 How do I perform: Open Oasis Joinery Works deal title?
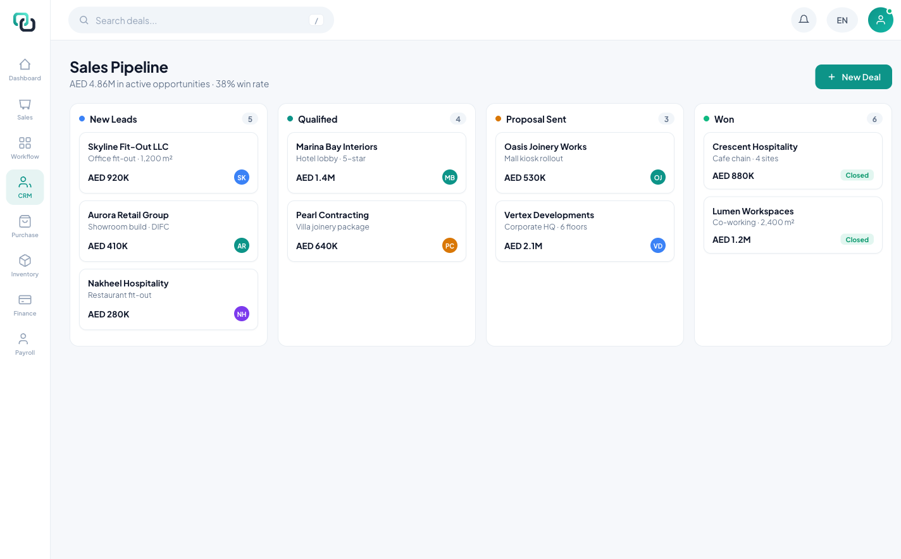[545, 147]
